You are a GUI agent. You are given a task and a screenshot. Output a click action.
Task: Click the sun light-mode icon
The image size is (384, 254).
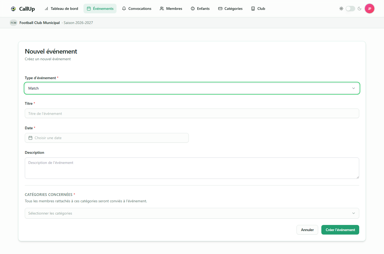pos(341,9)
